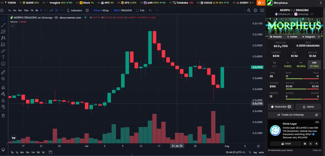Expand more social links chevron
This screenshot has width=325, height=156.
[319, 37]
